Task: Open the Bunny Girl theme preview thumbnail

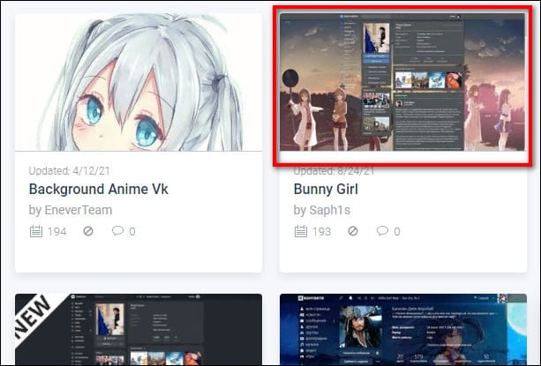Action: click(402, 82)
